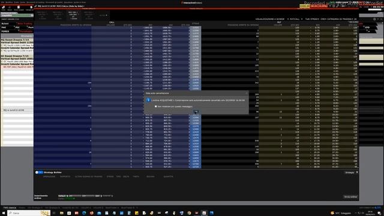Open the 'Visualizzazione a schede' dropdown
The width and height of the screenshot is (384, 216).
click(272, 19)
